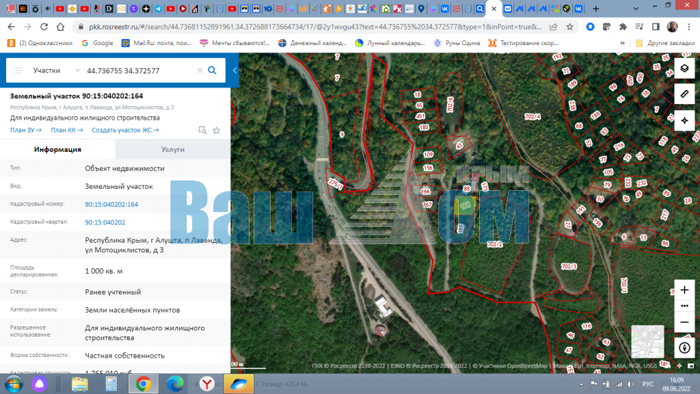Screen dimensions: 700x394
Task: Open browser extensions puzzle icon
Action: click(623, 27)
